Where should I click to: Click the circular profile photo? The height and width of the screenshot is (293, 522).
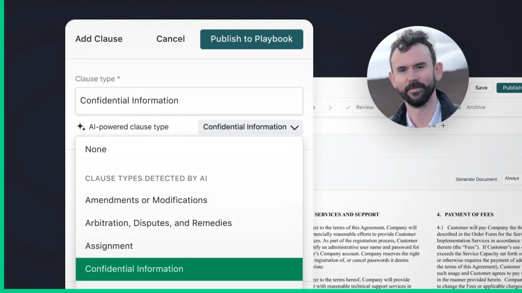pos(418,76)
